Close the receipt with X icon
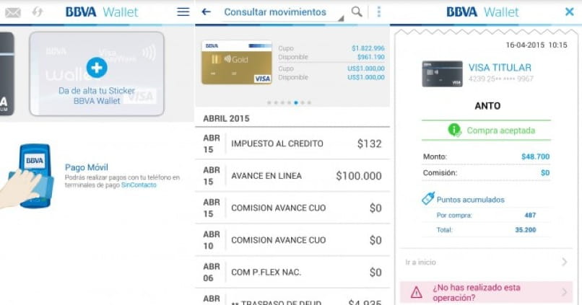Screen dimensions: 582x305 tap(570, 12)
